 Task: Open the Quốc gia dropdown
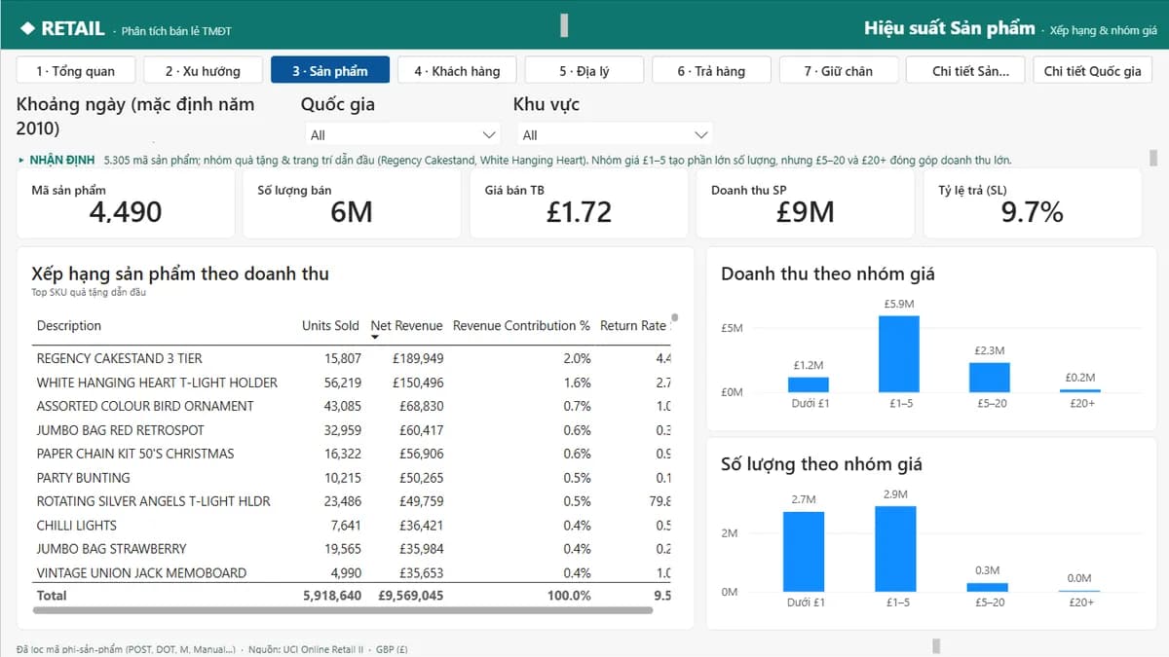coord(402,134)
